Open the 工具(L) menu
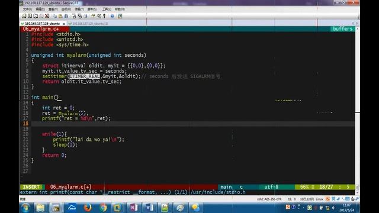This screenshot has height=213, width=379. [107, 9]
